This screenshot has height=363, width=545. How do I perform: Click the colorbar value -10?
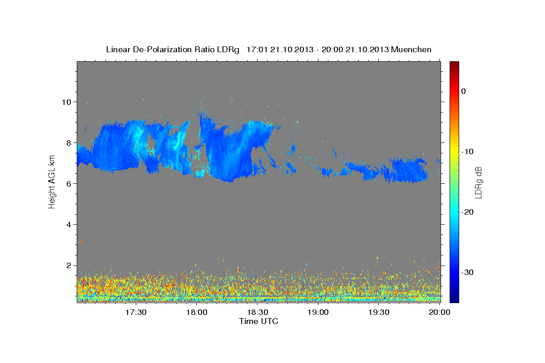tap(468, 152)
